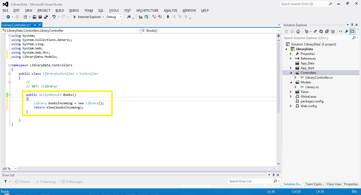361x195 pixels.
Task: Uncomment the selected lines icon
Action: click(x=160, y=17)
